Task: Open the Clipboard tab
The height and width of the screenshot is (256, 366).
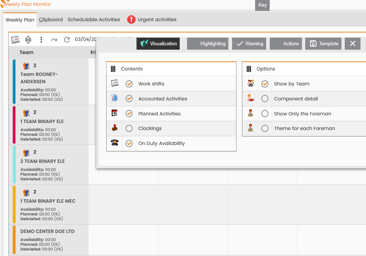Action: point(51,20)
